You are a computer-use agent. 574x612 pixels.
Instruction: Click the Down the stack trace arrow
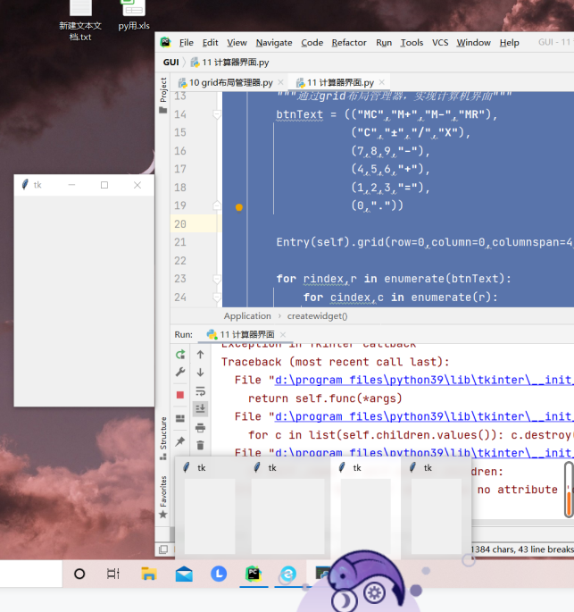tap(201, 373)
